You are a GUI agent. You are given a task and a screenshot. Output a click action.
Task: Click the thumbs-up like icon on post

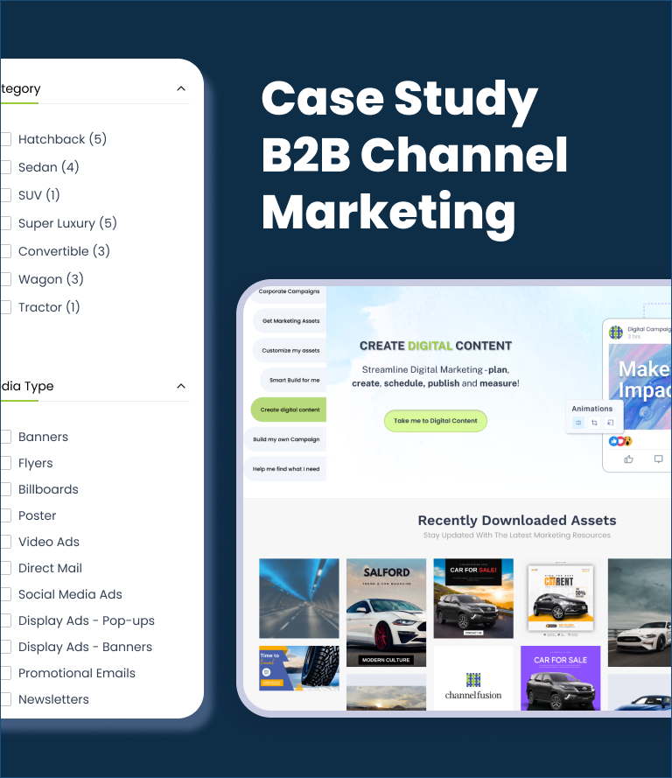628,459
